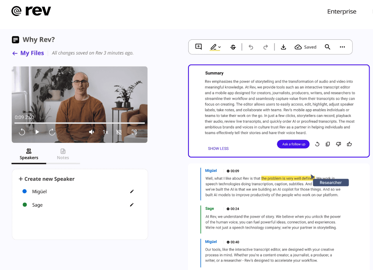Download the transcript file

[x=283, y=47]
